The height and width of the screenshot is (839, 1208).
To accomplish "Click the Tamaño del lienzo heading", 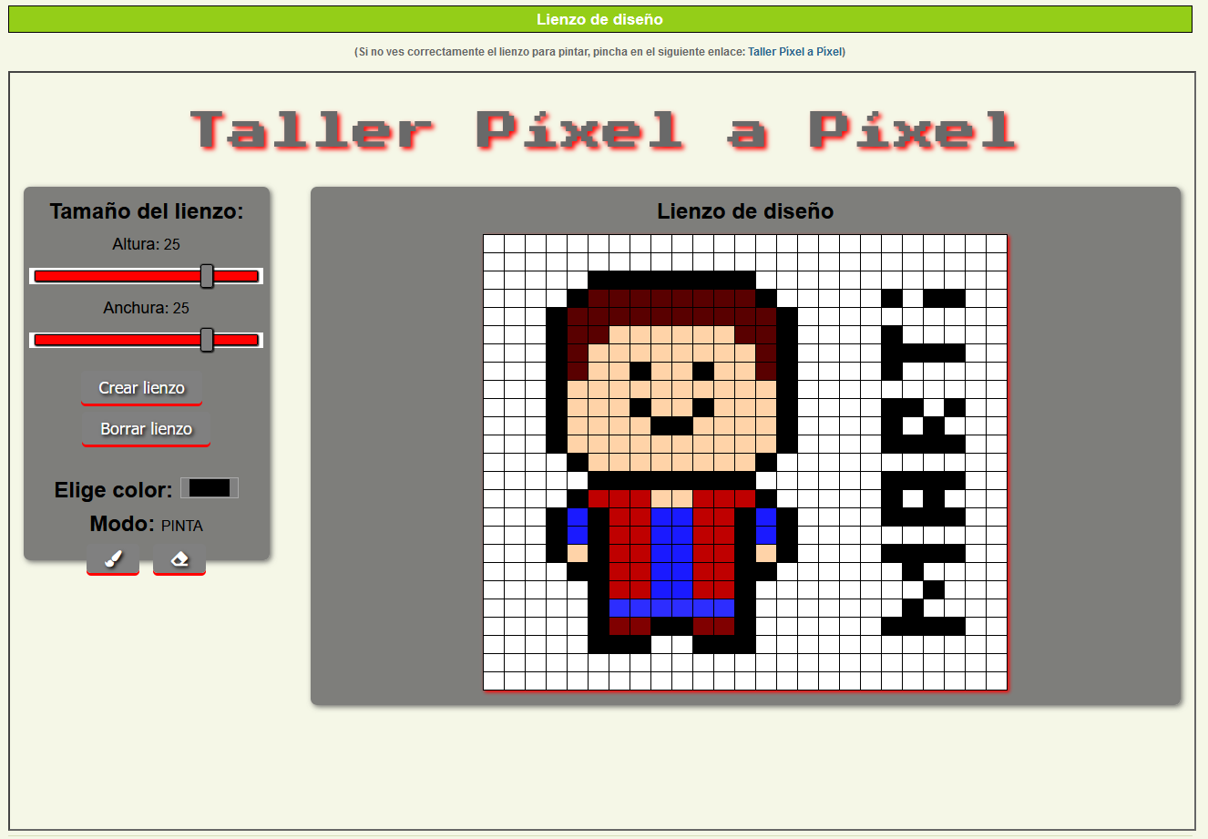I will pos(147,211).
